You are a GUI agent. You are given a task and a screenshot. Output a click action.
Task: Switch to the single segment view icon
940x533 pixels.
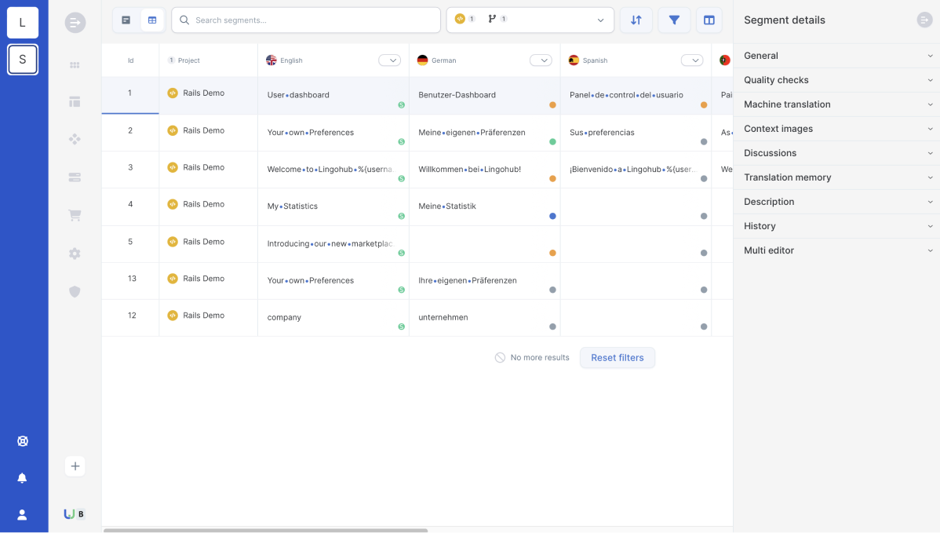click(126, 20)
